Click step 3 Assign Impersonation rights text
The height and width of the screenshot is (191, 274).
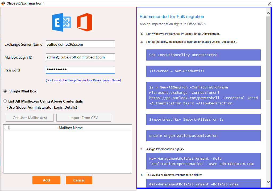coord(165,149)
